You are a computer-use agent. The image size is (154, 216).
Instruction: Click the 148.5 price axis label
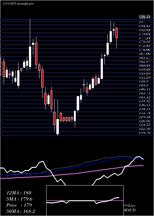(144, 85)
